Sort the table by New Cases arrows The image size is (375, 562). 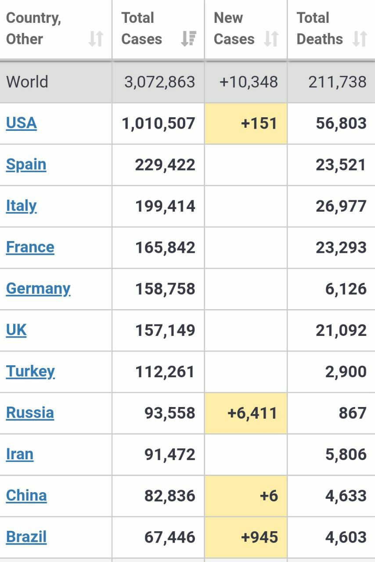(271, 39)
